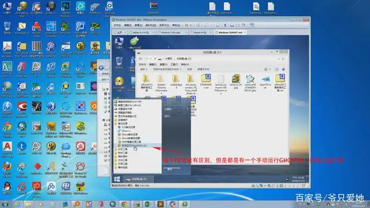Viewport: 370px width, 208px height.
Task: Click the PE Start button inside VM
Action: 117,179
